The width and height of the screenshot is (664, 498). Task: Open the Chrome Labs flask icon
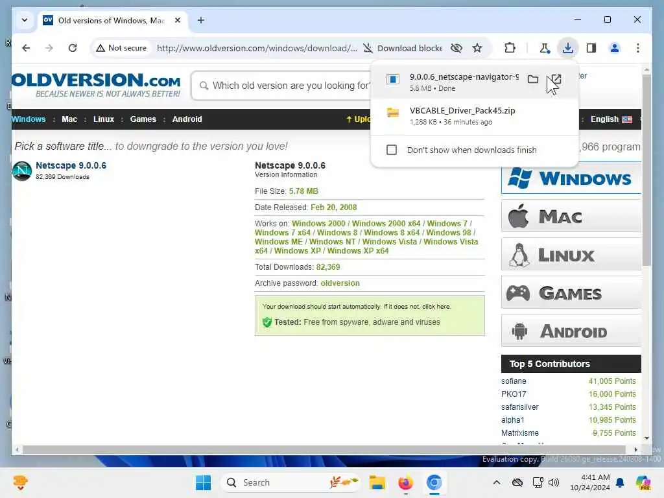point(545,48)
